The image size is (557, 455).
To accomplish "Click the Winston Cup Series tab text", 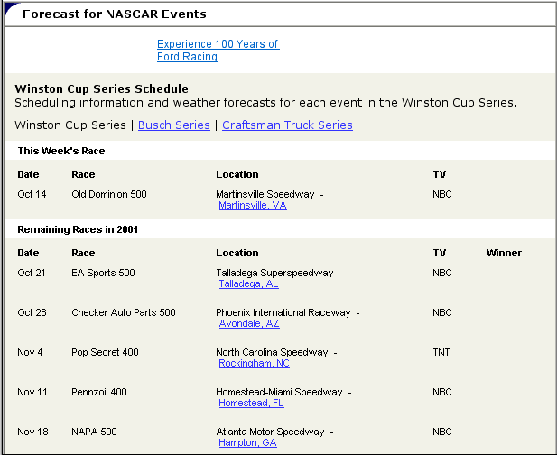I will [x=70, y=125].
